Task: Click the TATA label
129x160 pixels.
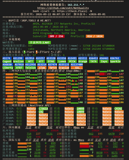Action: point(93,61)
